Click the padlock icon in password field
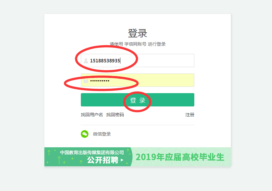This screenshot has width=272, height=191. pyautogui.click(x=86, y=80)
